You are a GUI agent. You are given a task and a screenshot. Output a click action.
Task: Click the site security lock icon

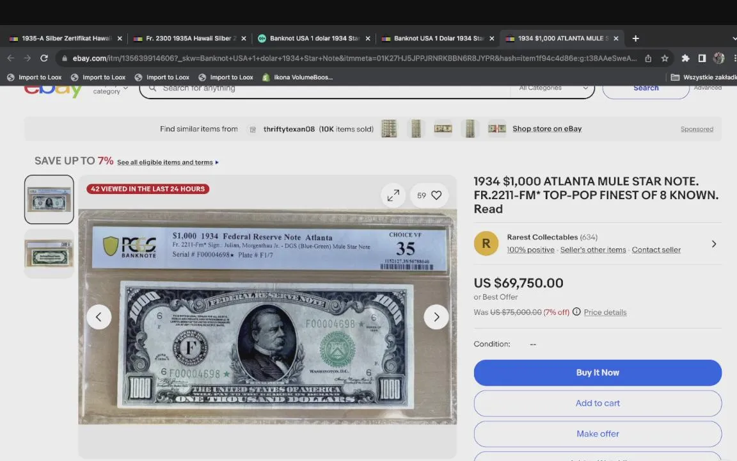(x=65, y=58)
